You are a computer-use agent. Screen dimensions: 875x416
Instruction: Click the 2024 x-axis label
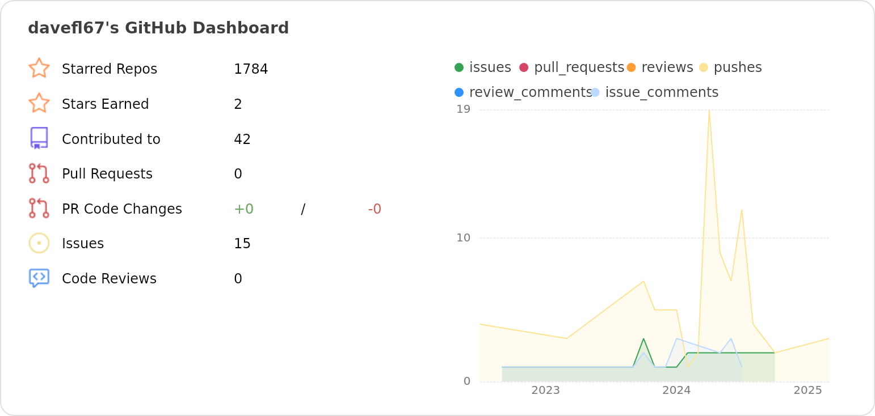[676, 390]
